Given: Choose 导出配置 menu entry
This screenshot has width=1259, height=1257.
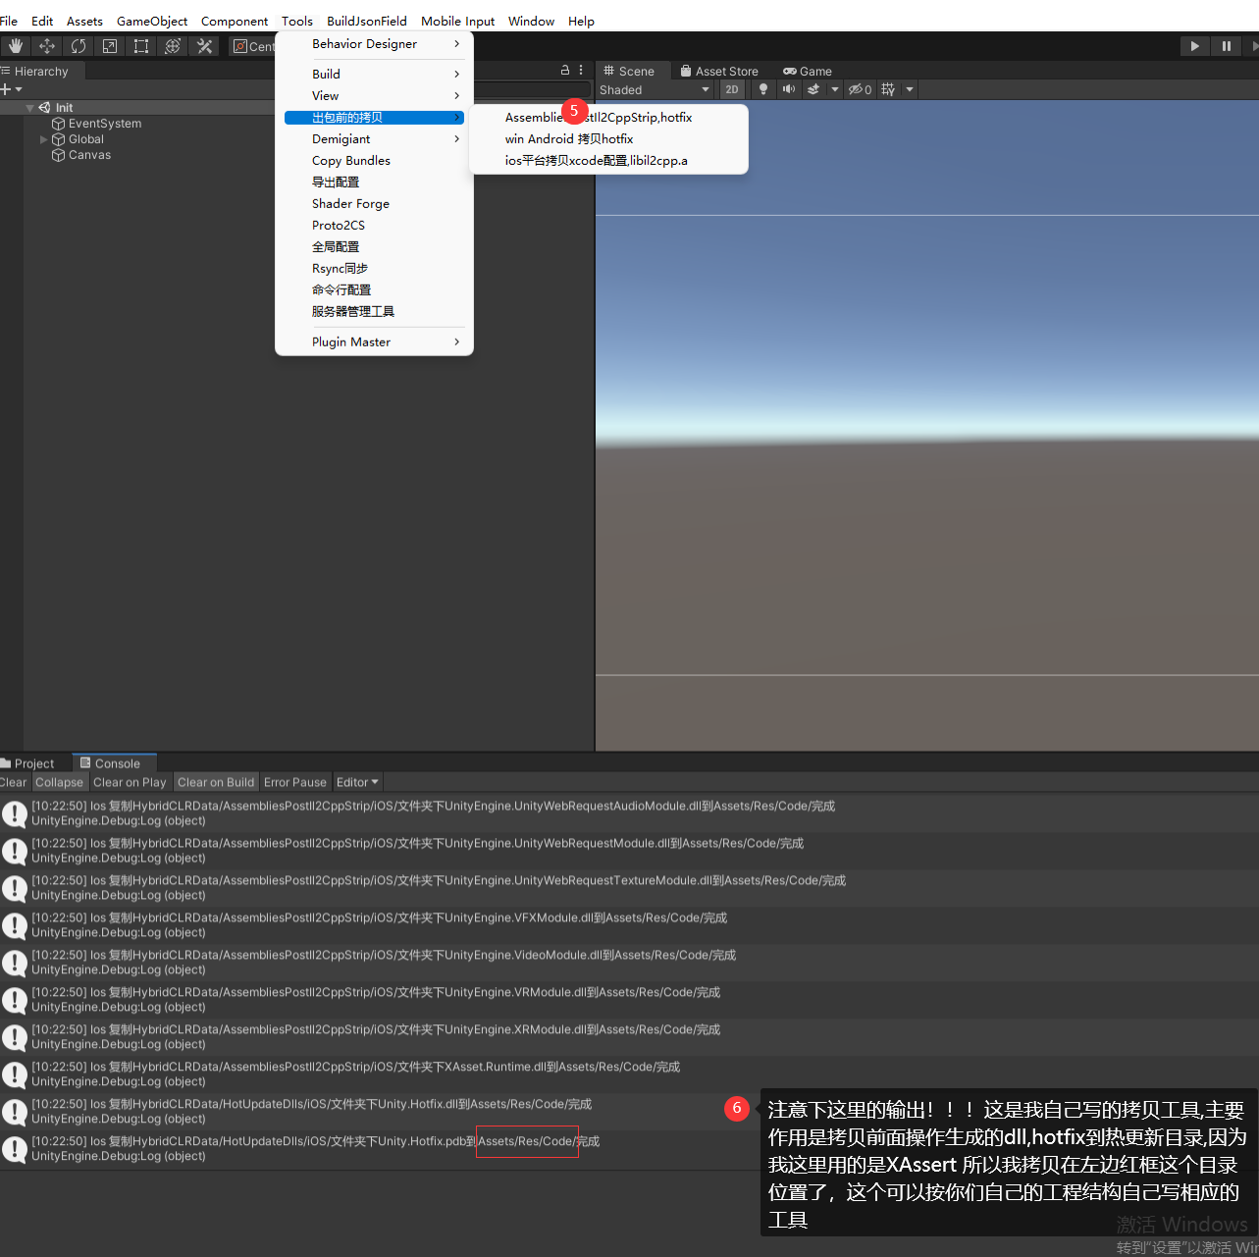Looking at the screenshot, I should (x=374, y=183).
